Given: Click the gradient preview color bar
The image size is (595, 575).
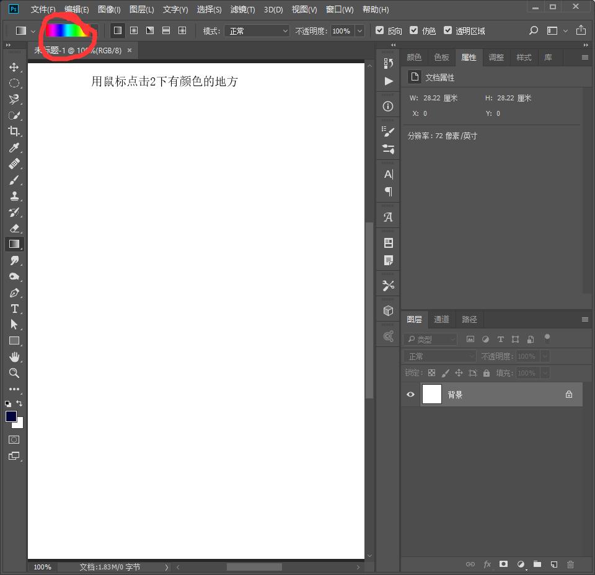Looking at the screenshot, I should click(x=67, y=30).
